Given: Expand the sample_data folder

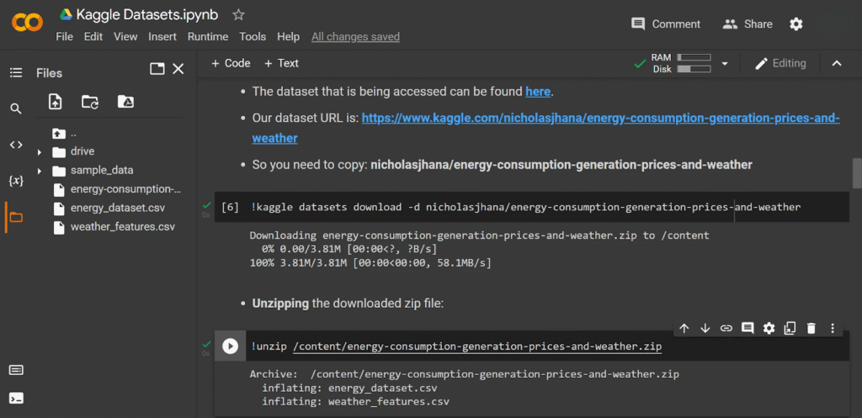Looking at the screenshot, I should (39, 171).
